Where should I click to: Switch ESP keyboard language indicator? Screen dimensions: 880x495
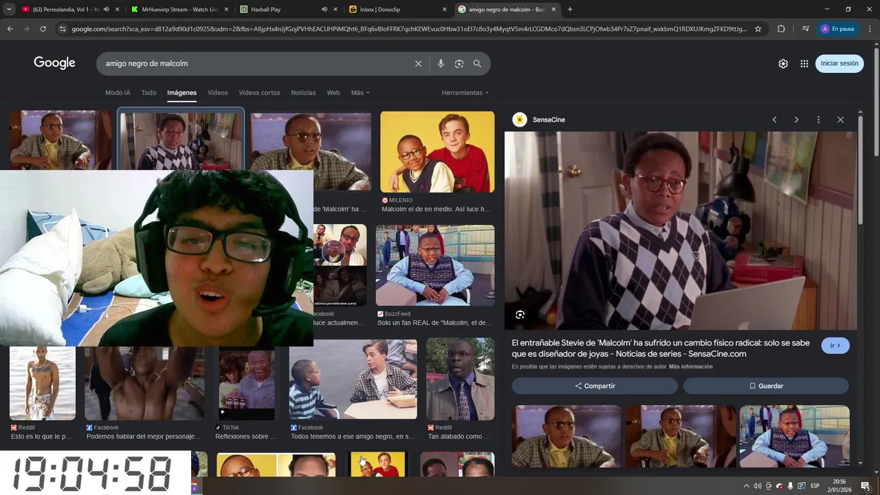click(x=815, y=486)
